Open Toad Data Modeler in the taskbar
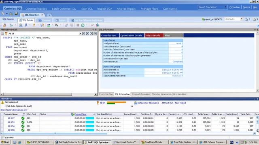259x145 pixels. click(x=154, y=142)
